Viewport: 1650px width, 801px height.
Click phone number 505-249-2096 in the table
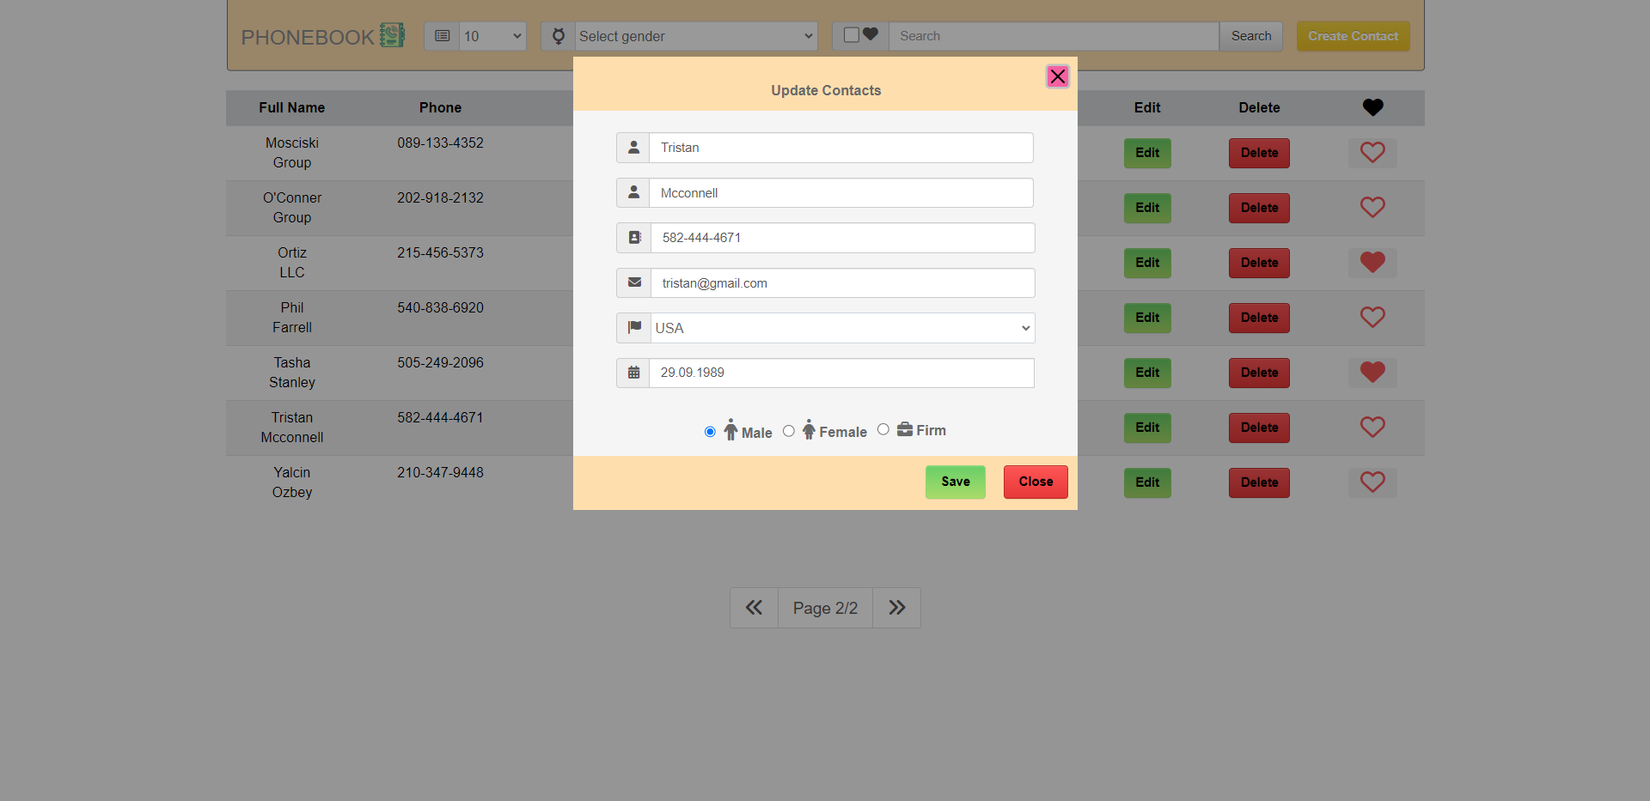tap(440, 362)
